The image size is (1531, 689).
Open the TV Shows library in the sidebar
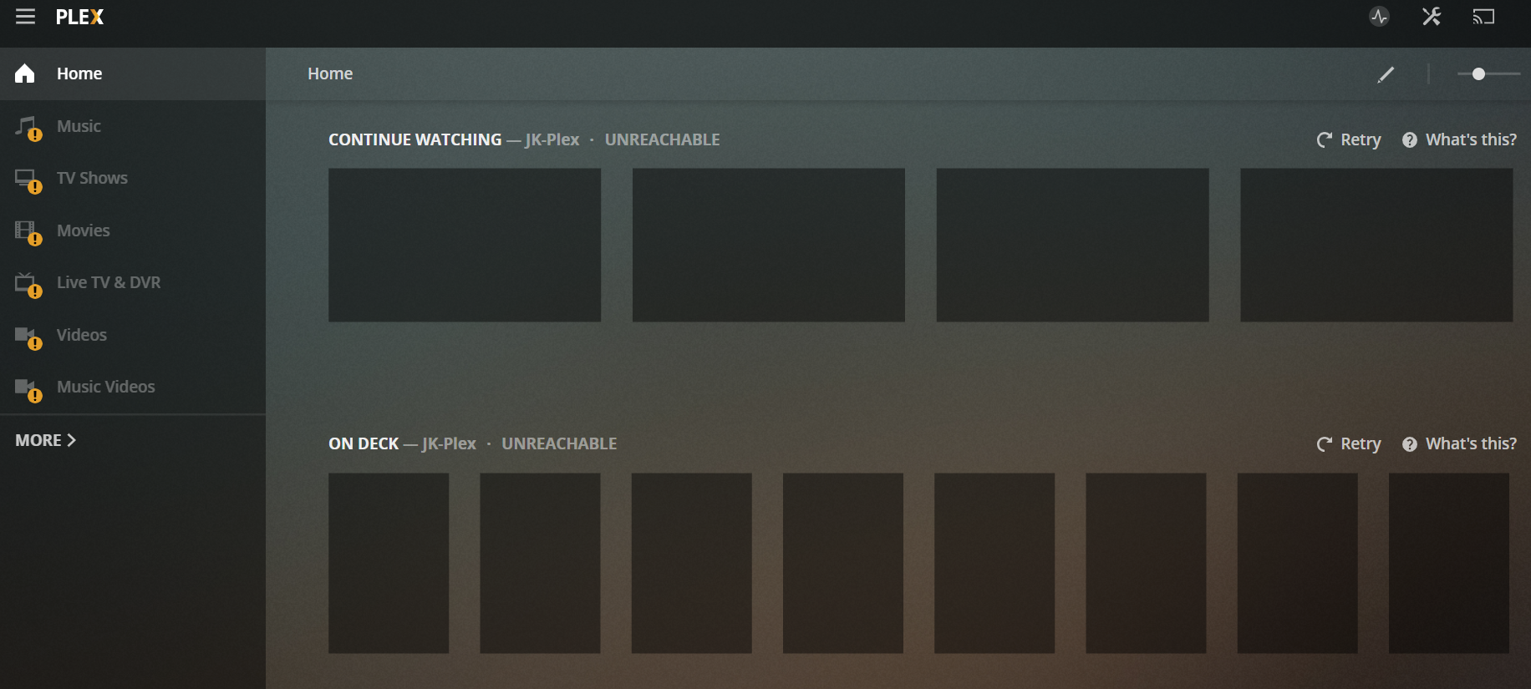(x=133, y=178)
